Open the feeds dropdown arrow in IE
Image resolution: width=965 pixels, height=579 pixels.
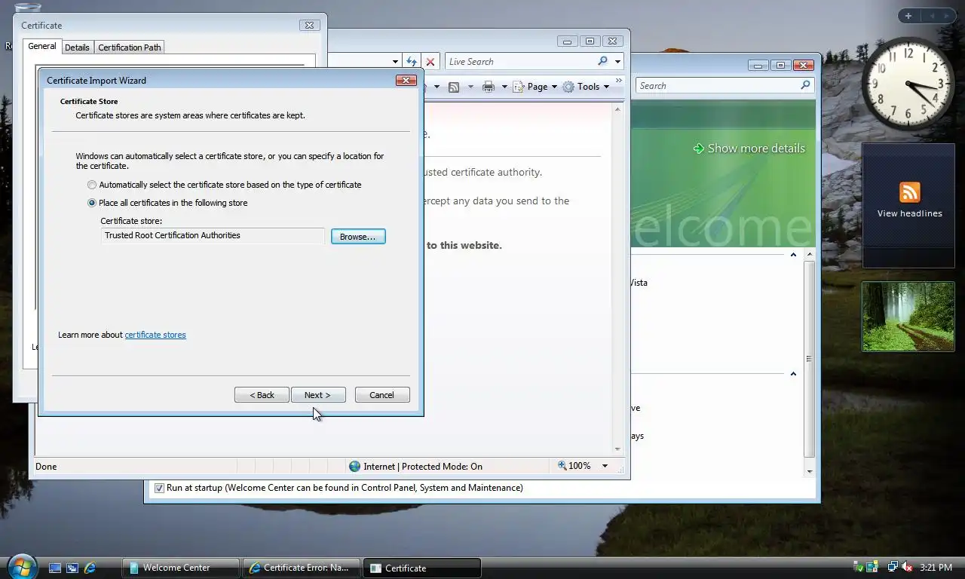coord(470,87)
